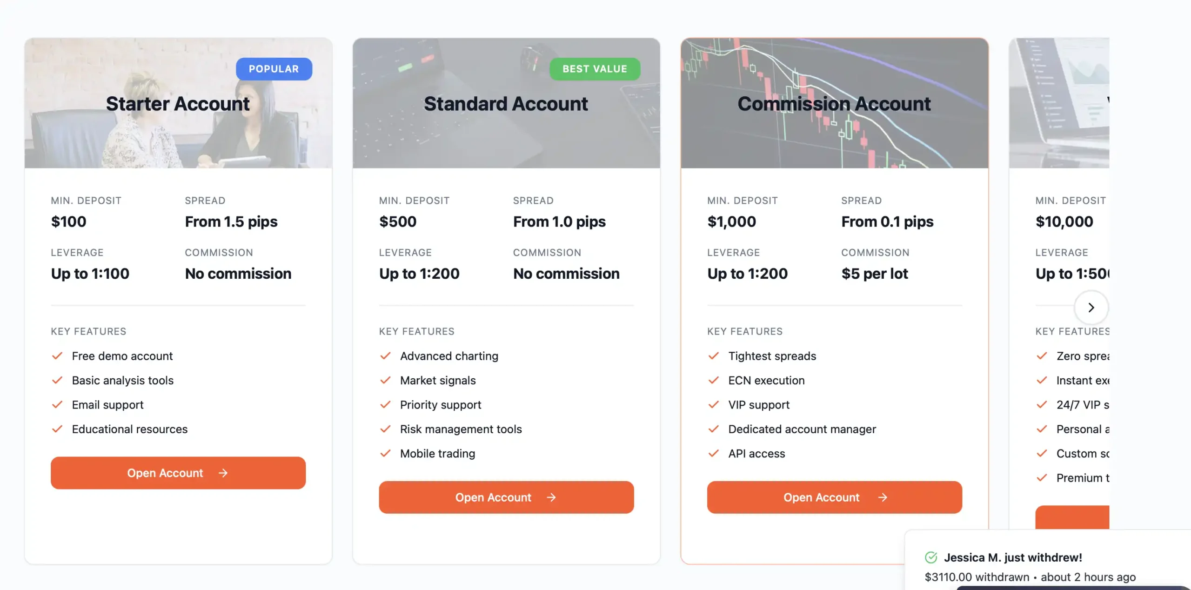Click the BEST VALUE badge

pos(594,69)
